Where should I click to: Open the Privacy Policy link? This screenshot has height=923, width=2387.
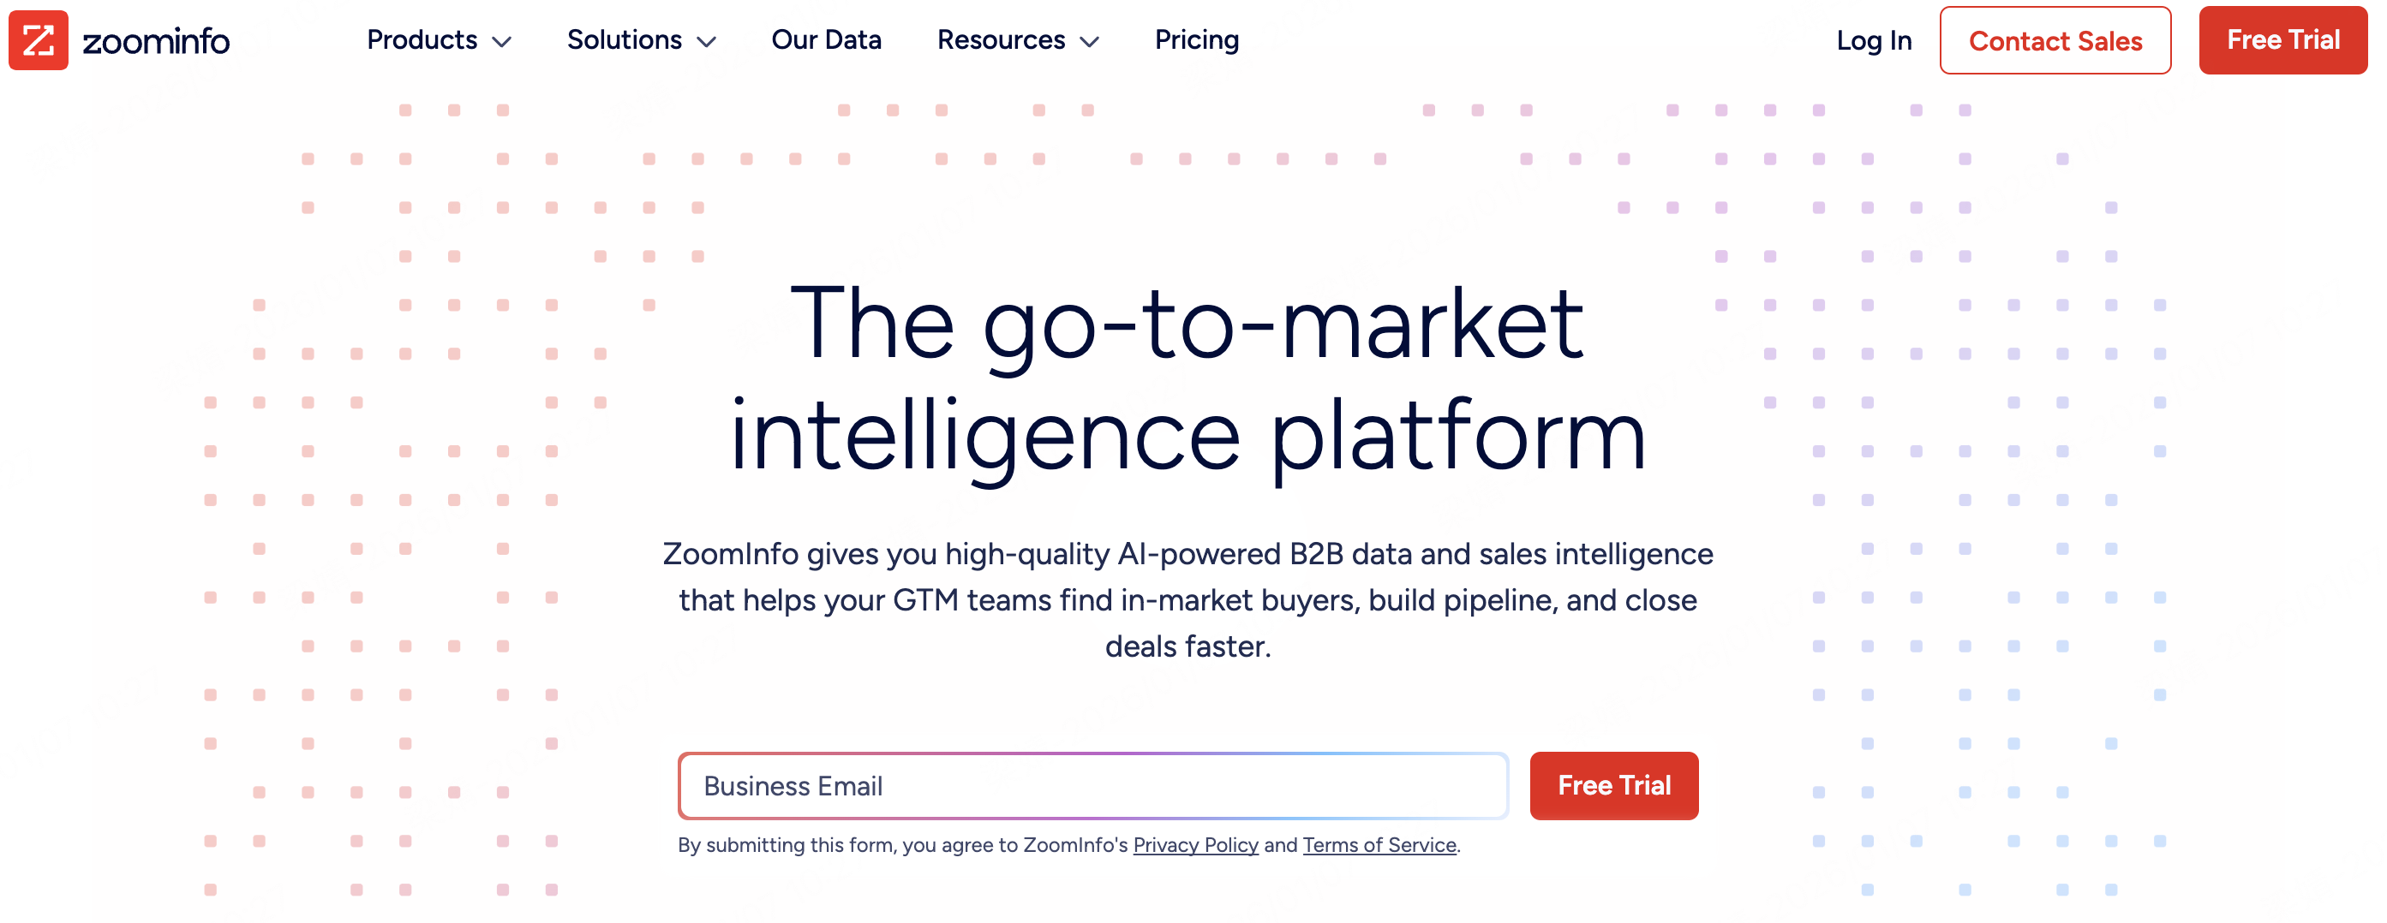tap(1195, 844)
